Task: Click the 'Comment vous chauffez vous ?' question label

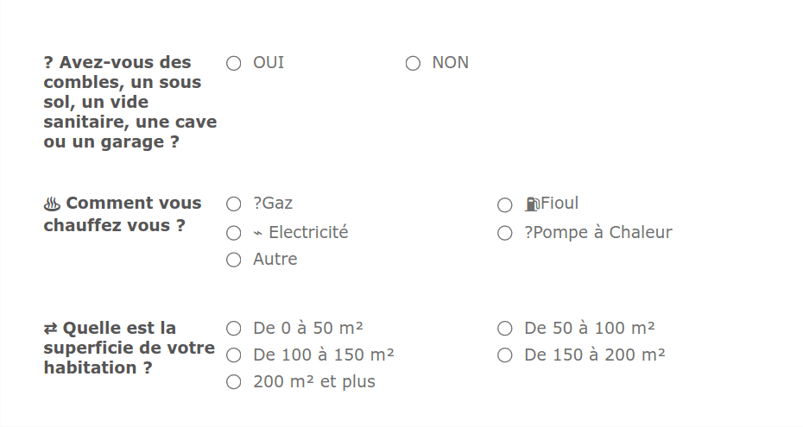Action: [x=123, y=215]
